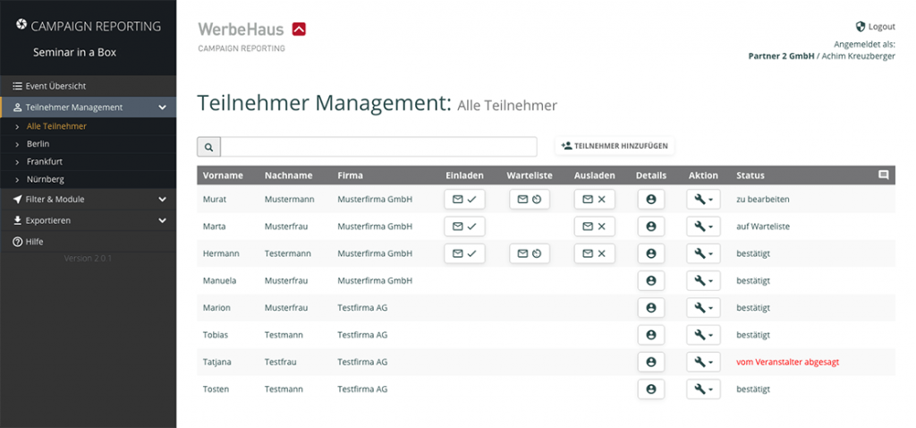
Task: Open details profile icon for Hermann
Action: pyautogui.click(x=651, y=253)
